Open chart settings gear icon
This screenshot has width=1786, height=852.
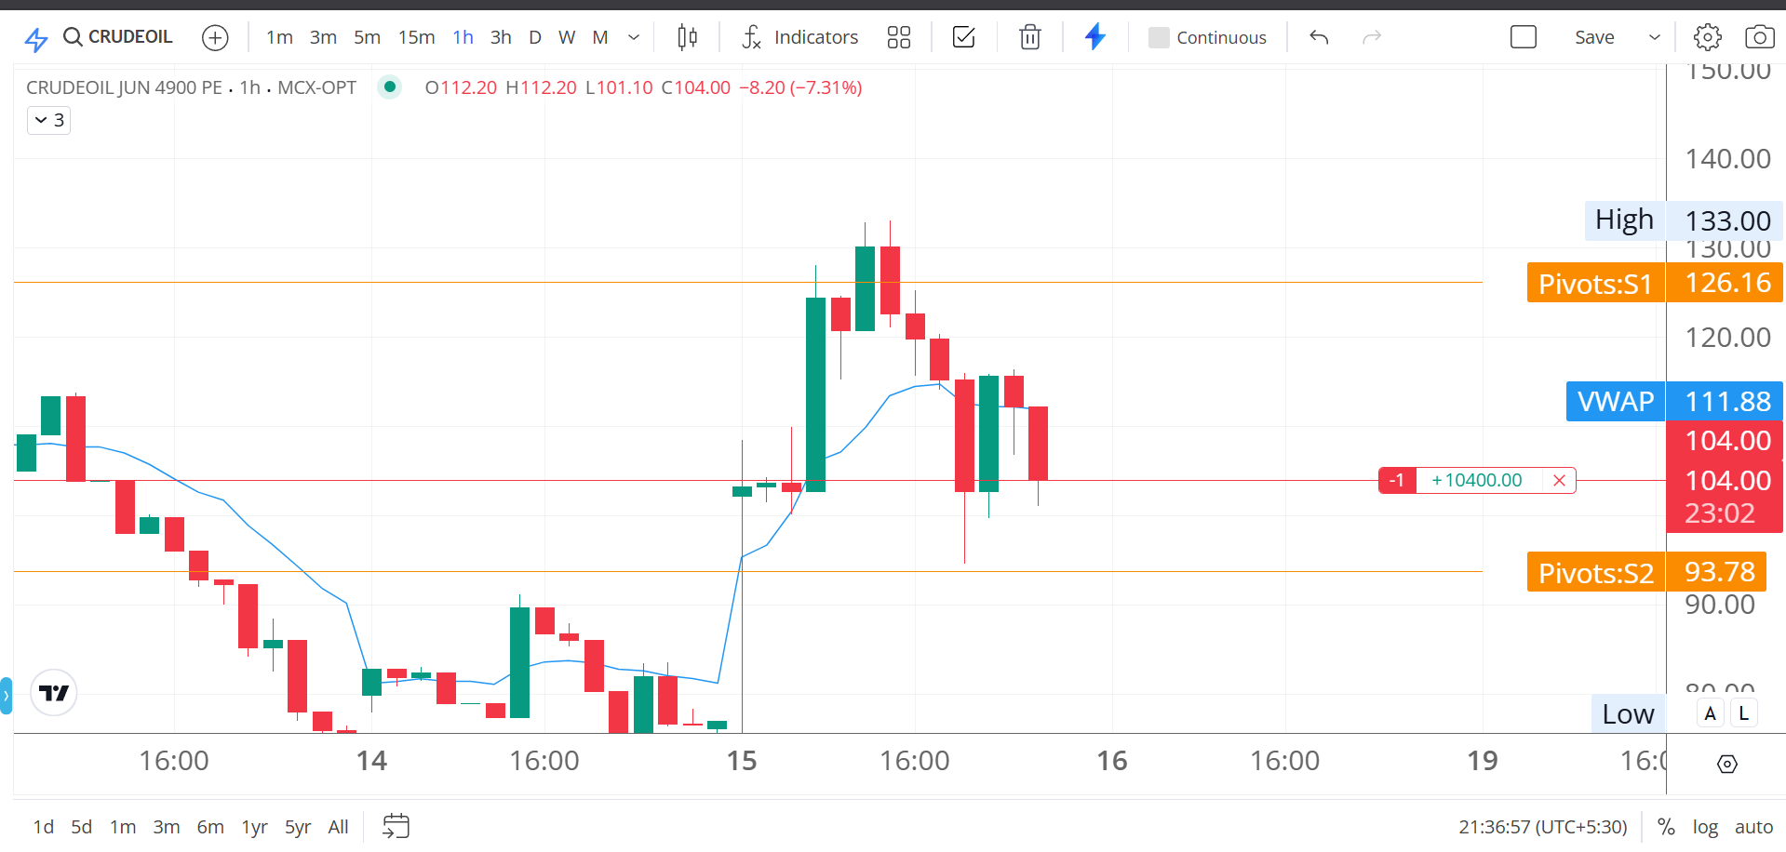tap(1707, 37)
